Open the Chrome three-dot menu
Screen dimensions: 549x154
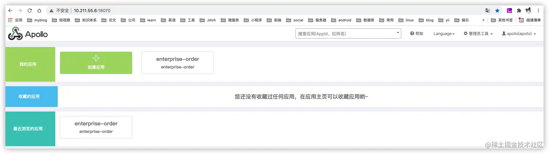pyautogui.click(x=538, y=11)
